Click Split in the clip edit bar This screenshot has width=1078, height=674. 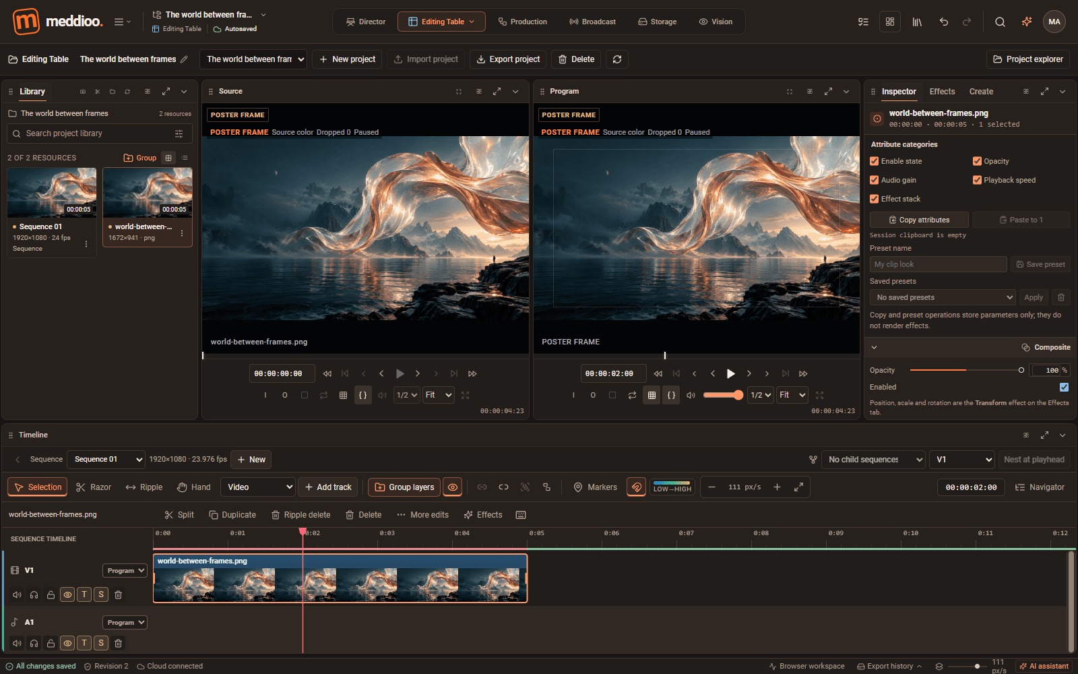179,515
